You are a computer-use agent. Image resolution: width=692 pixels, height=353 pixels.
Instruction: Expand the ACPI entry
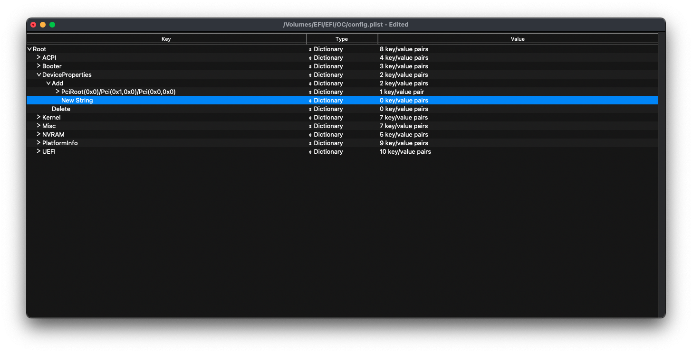[x=39, y=57]
